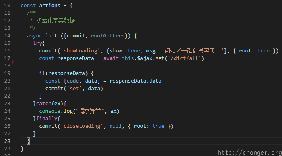Image resolution: width=282 pixels, height=156 pixels.
Task: Click line number 14 in the gutter
Action: pos(7,36)
